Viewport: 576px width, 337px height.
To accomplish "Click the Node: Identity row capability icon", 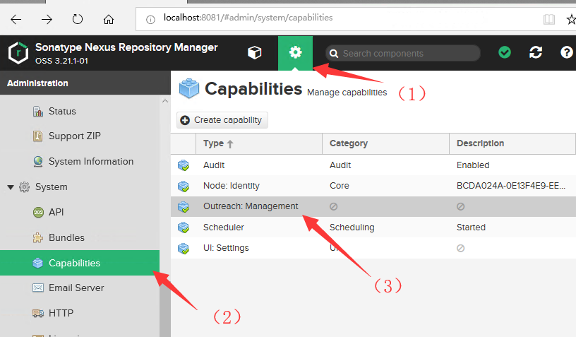I will (184, 187).
